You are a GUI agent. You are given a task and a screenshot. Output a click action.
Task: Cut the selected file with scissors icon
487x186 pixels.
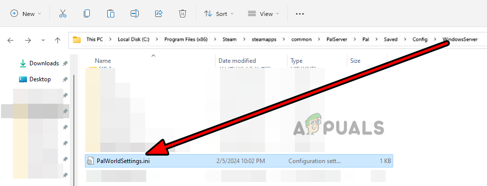pos(63,13)
